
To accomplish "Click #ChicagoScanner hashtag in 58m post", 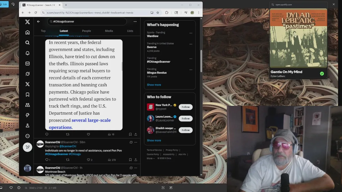I will pyautogui.click(x=57, y=154).
